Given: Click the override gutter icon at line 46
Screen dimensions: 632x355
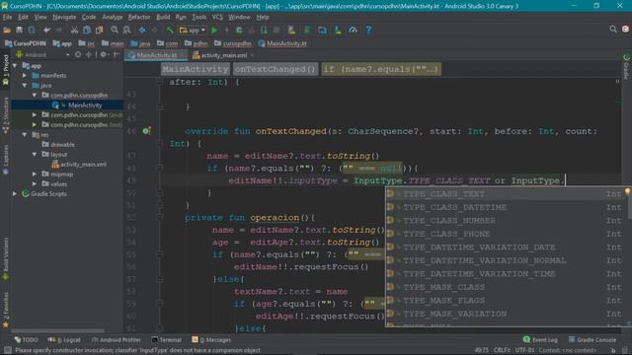Looking at the screenshot, I should 146,131.
